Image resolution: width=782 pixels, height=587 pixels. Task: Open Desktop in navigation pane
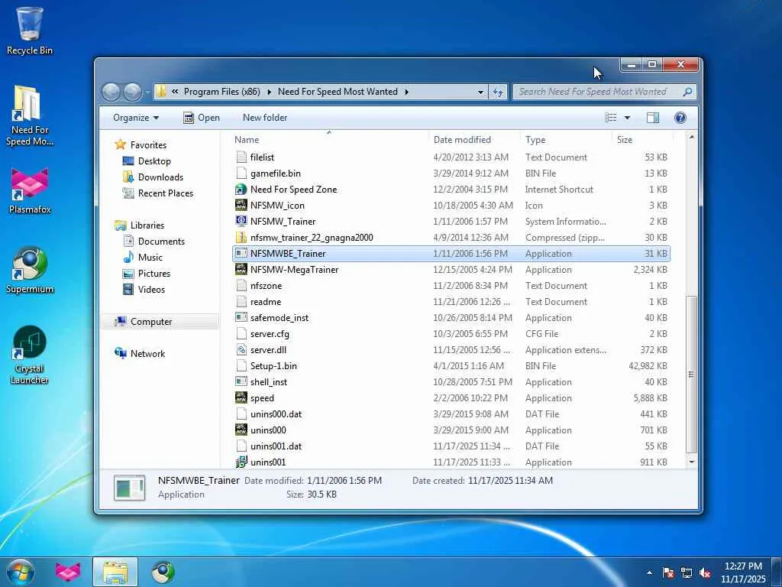[x=154, y=161]
